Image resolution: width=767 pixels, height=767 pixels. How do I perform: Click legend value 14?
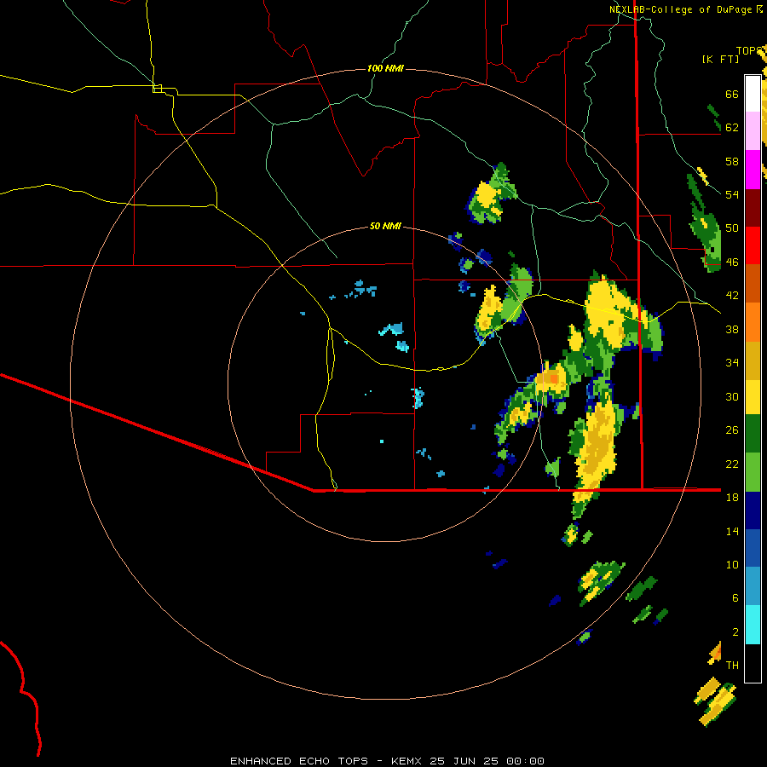click(732, 531)
